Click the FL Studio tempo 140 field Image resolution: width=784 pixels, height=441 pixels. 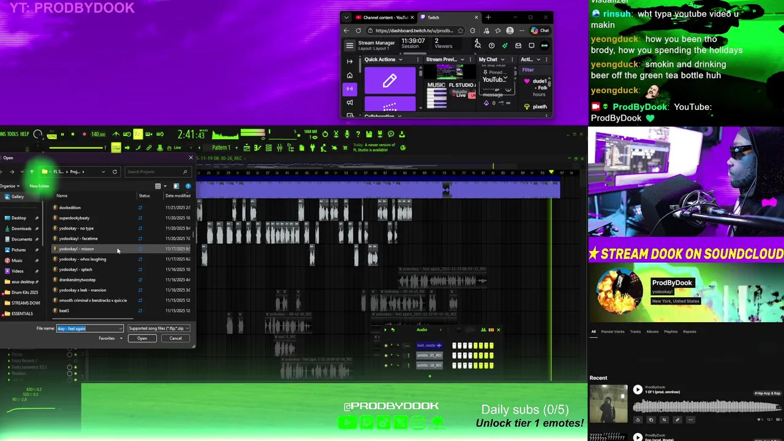98,134
